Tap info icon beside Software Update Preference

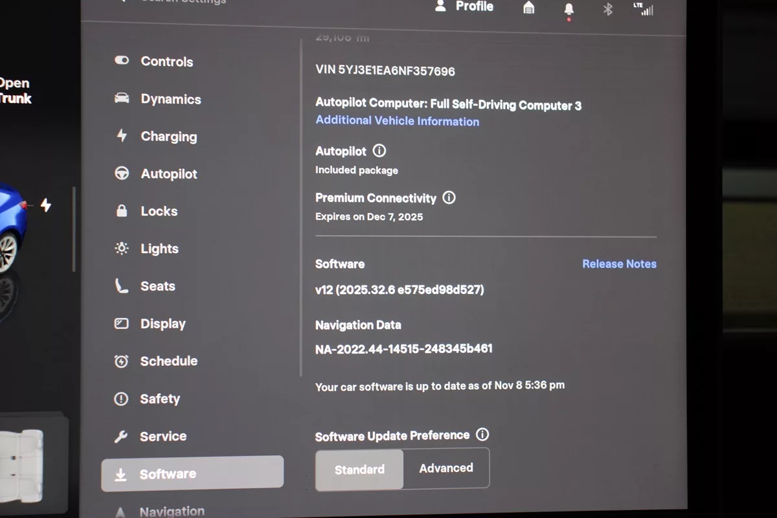point(482,434)
